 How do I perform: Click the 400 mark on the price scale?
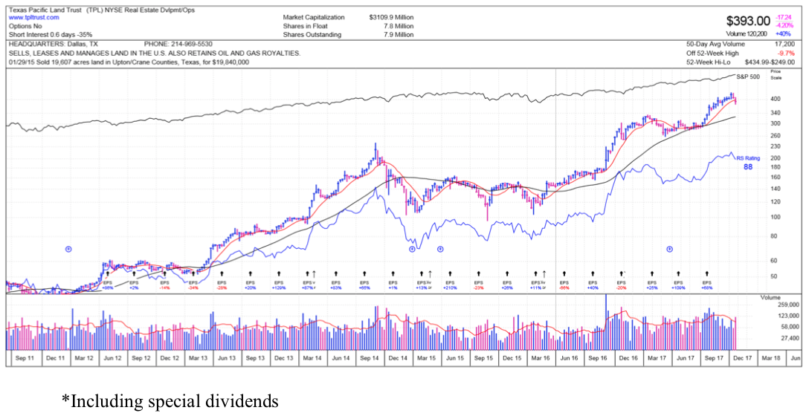(776, 99)
